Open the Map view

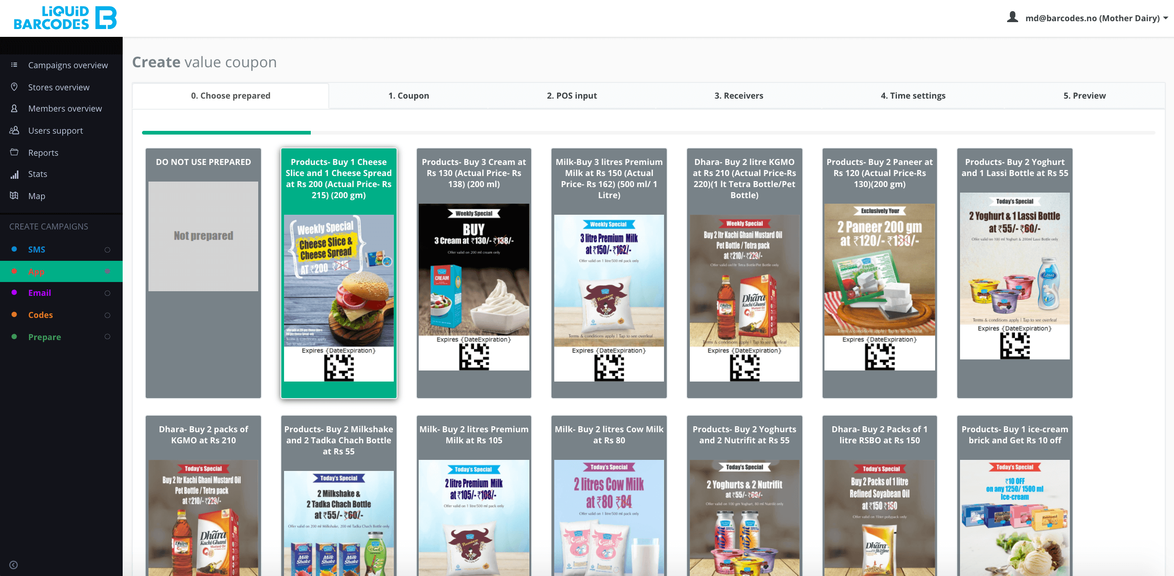pos(37,196)
